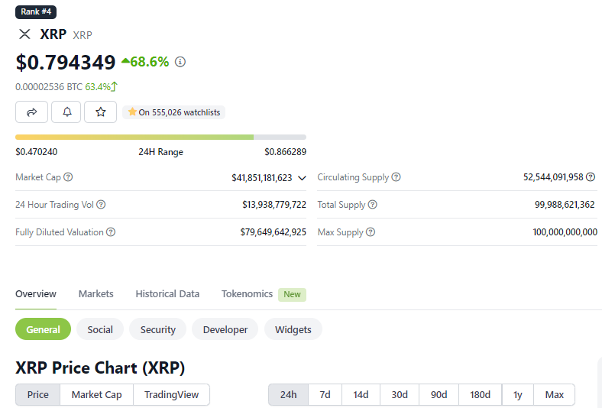Select the Widgets pill
Image resolution: width=602 pixels, height=408 pixels.
(x=293, y=329)
